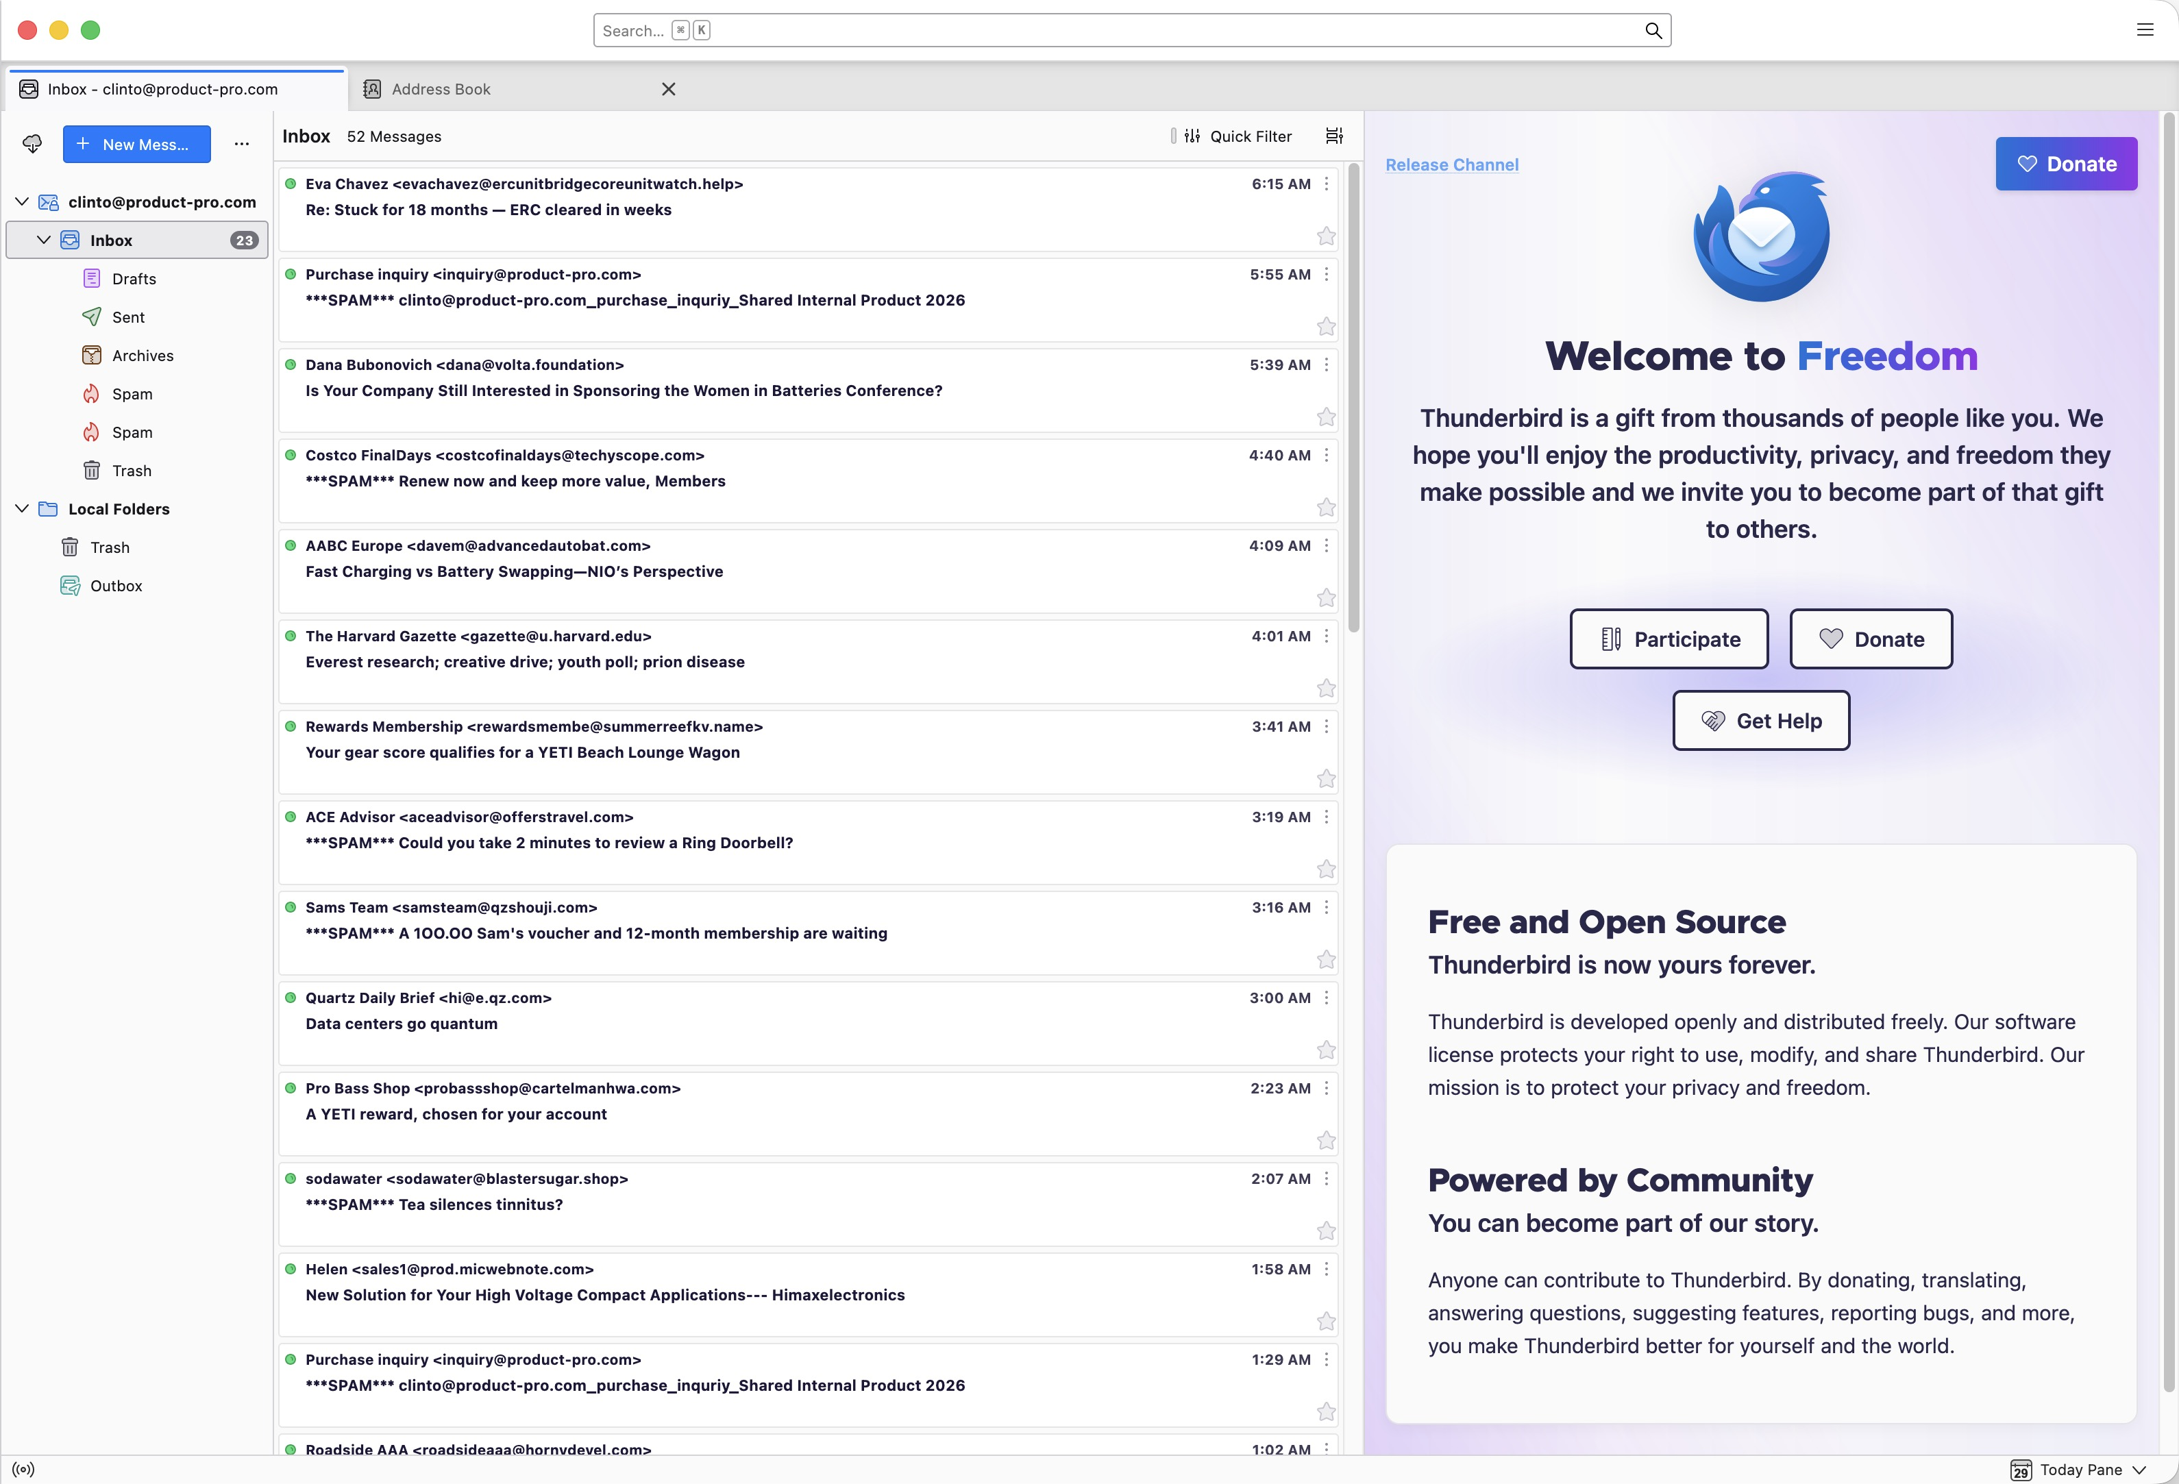The height and width of the screenshot is (1484, 2179).
Task: Click the message list vertical scrollbar
Action: pyautogui.click(x=1353, y=399)
